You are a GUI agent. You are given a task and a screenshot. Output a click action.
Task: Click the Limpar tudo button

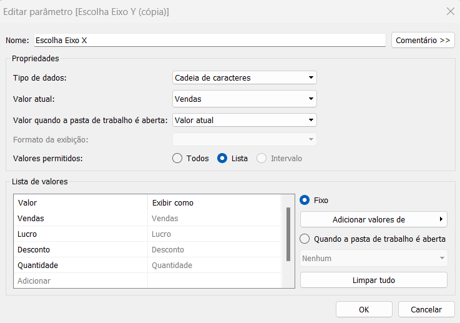(x=373, y=280)
